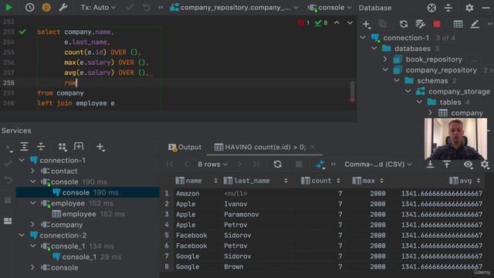Open the Tx: Auto transaction mode dropdown
This screenshot has height=278, width=494.
pos(98,7)
